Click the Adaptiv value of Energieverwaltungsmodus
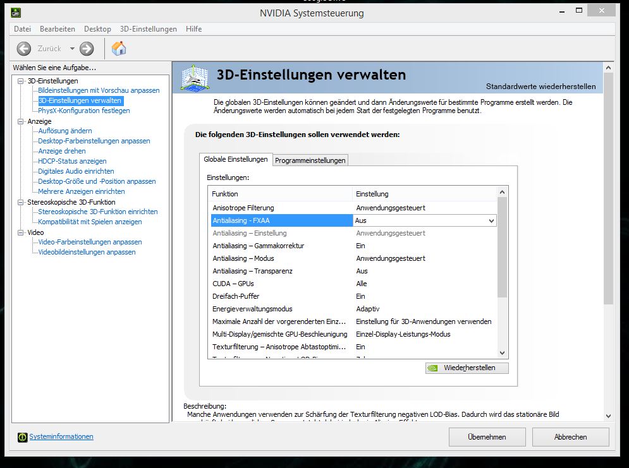The image size is (629, 468). click(x=367, y=309)
